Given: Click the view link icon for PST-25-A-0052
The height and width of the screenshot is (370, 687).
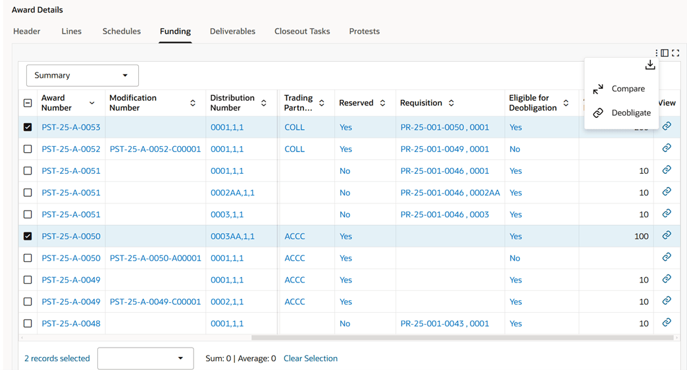Looking at the screenshot, I should point(667,148).
